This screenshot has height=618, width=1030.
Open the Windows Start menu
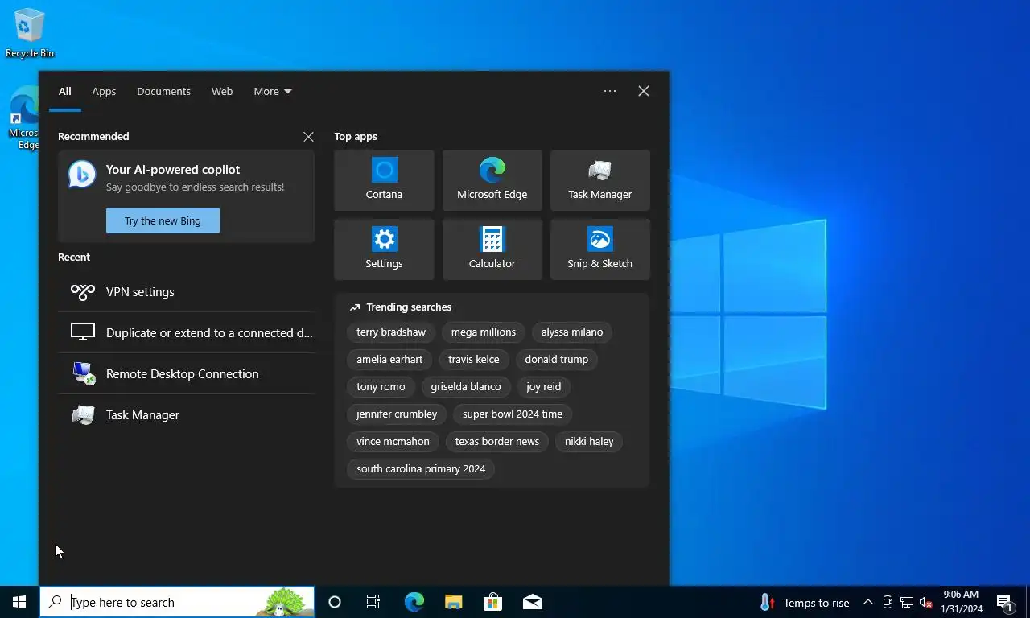[19, 602]
